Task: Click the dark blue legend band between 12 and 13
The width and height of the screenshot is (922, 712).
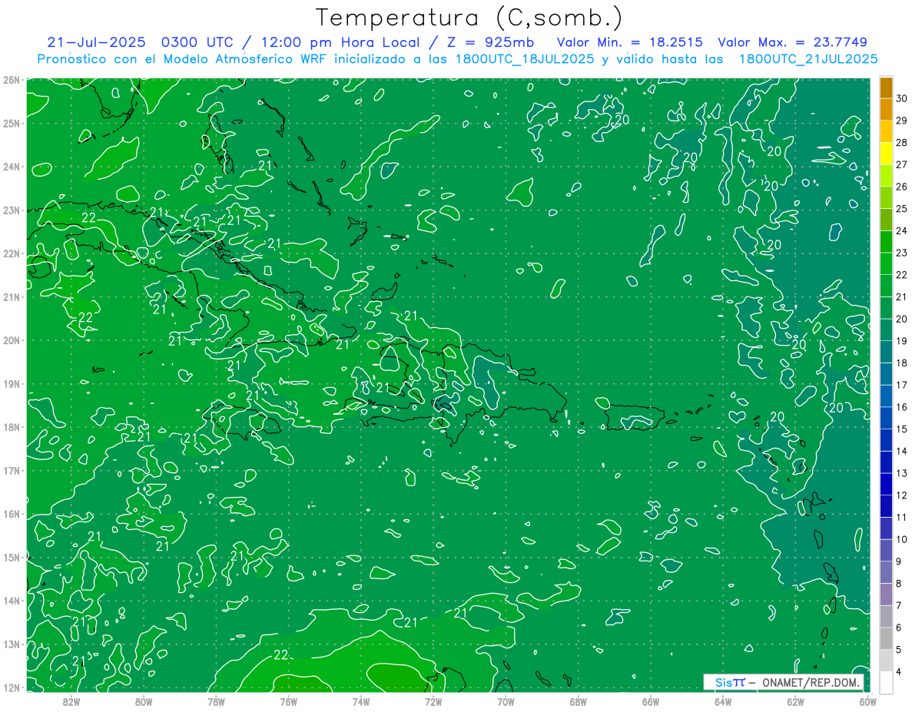Action: point(886,484)
